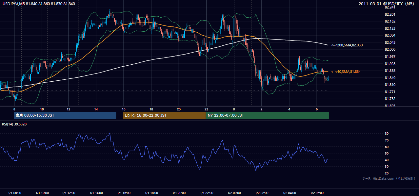Click the 3/1 18:00 time axis label

(x=151, y=193)
